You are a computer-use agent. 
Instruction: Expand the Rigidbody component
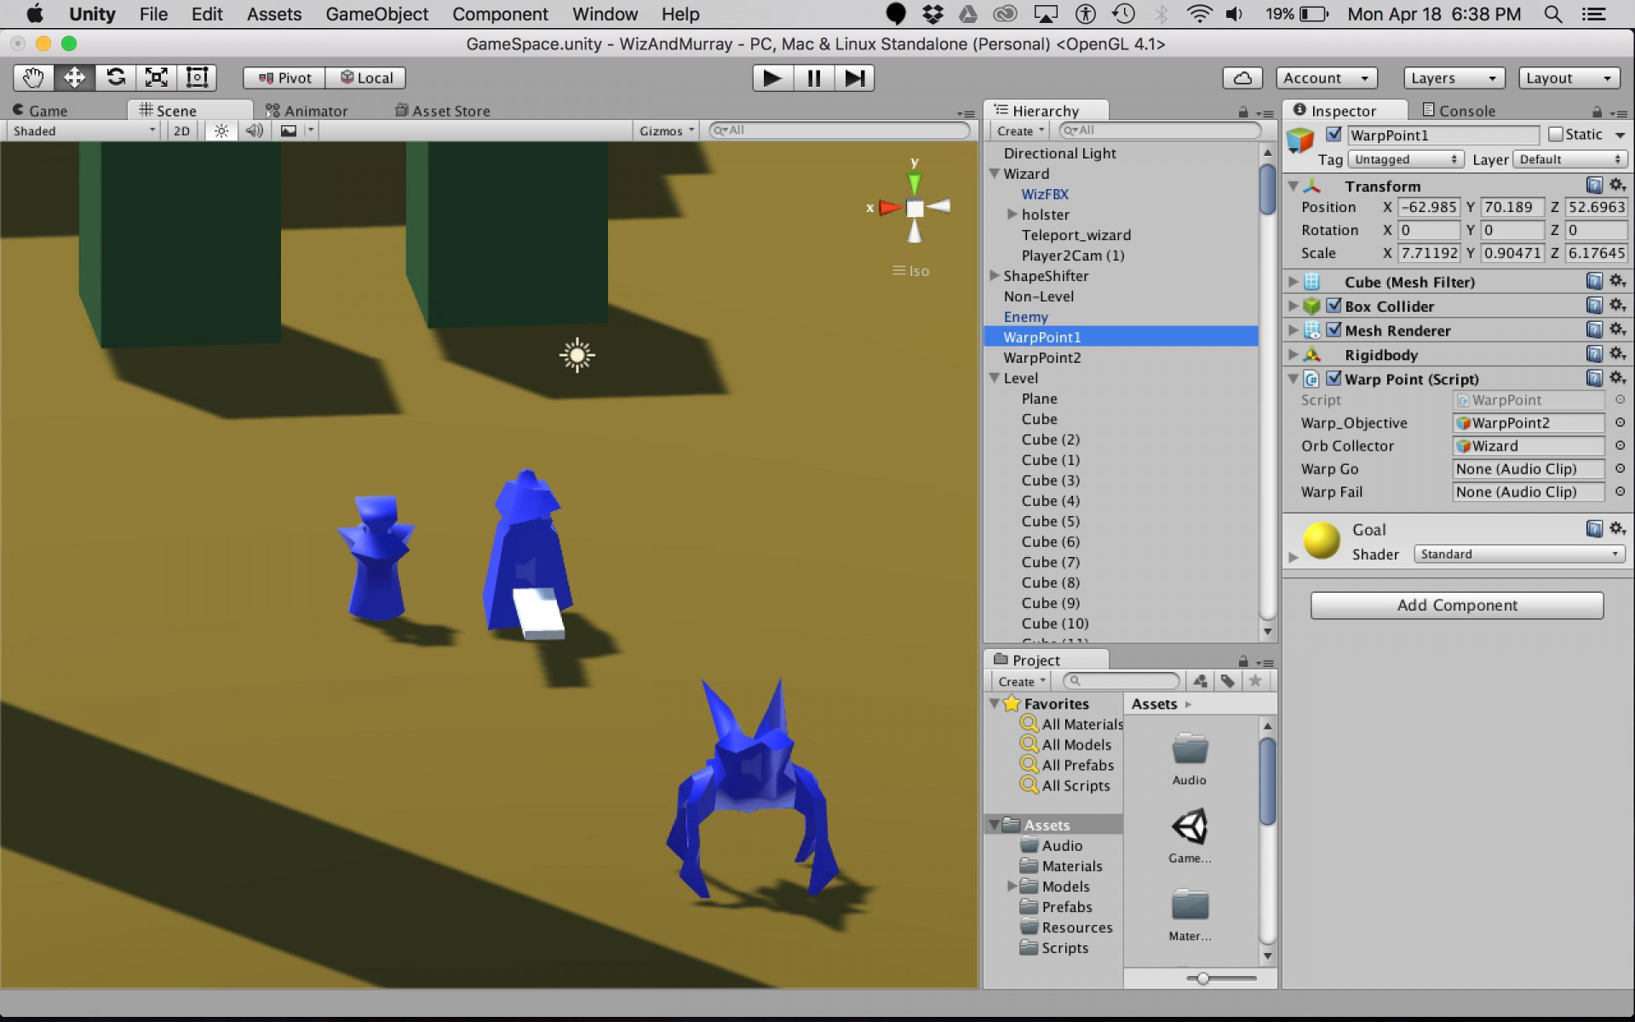click(x=1294, y=354)
